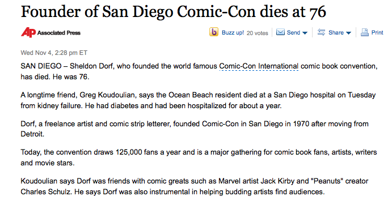The width and height of the screenshot is (392, 209).
Task: Click the printer icon
Action: [x=365, y=32]
